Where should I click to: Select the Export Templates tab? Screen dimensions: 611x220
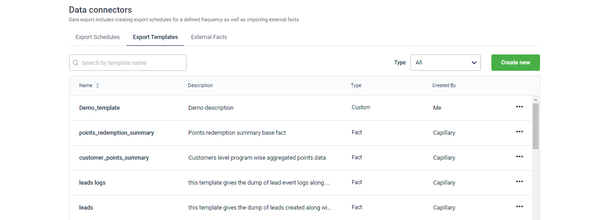click(155, 37)
